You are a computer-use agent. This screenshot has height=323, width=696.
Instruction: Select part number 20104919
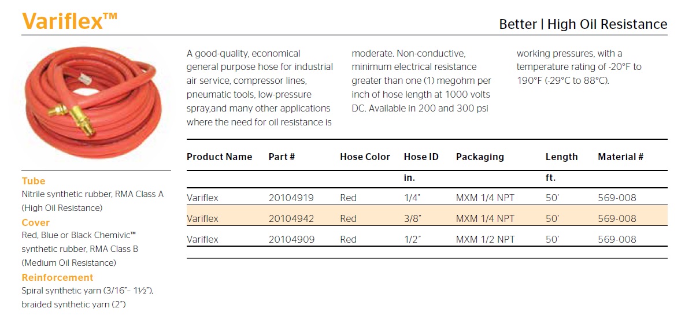[x=291, y=198]
